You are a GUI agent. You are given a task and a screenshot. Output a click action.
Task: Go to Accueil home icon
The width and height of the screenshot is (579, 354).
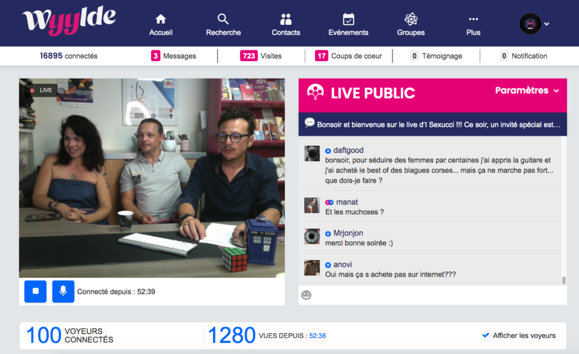(161, 19)
